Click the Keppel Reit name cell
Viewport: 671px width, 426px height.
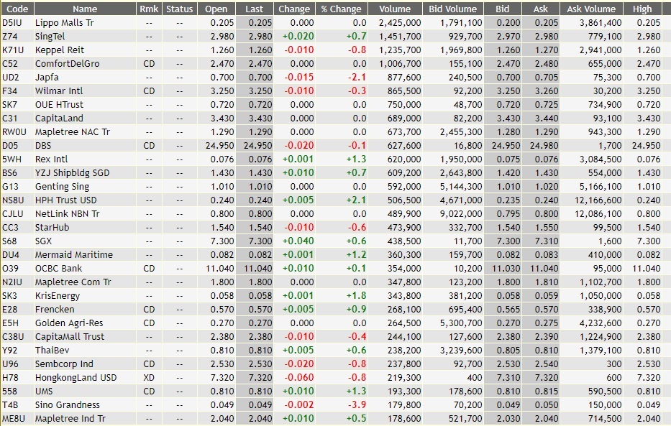point(60,50)
